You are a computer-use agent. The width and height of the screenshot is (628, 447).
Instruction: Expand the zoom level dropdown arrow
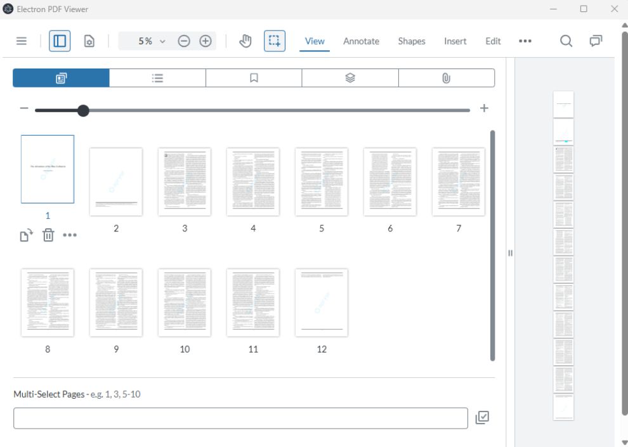pos(162,41)
